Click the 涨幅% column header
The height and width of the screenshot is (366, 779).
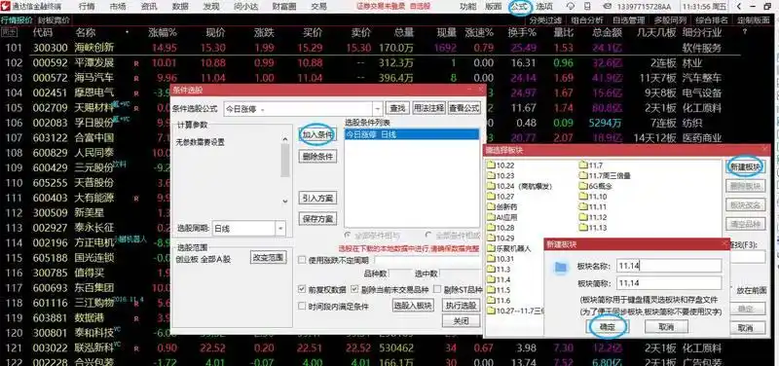(163, 32)
